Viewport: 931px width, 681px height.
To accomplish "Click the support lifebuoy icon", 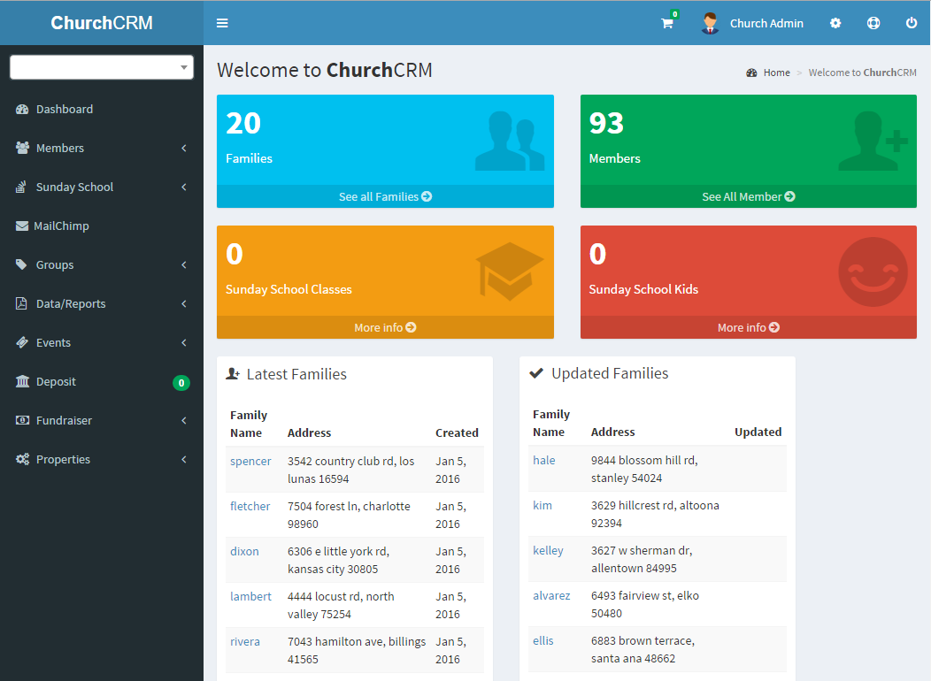I will 873,24.
